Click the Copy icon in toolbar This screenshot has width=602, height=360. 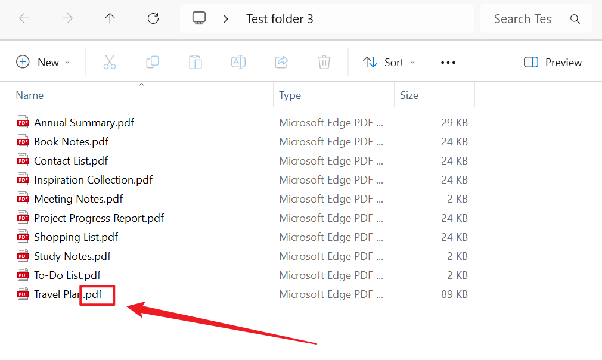coord(153,62)
